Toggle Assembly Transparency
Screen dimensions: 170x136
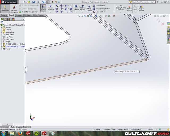28,12
